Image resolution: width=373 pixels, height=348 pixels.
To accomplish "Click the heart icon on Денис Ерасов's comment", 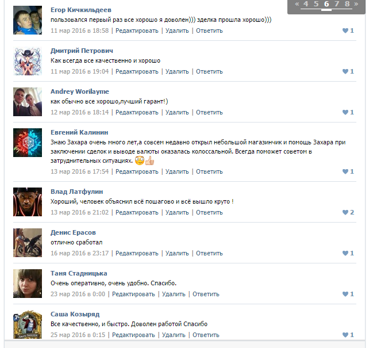I will [x=345, y=253].
